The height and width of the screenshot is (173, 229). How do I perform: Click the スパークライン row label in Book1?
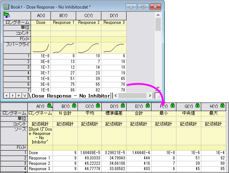point(17,48)
